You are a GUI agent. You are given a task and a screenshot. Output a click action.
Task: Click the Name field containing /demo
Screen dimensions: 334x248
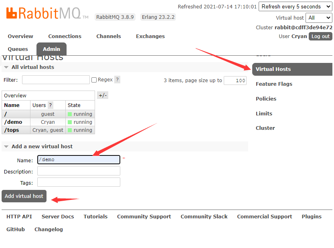79,159
